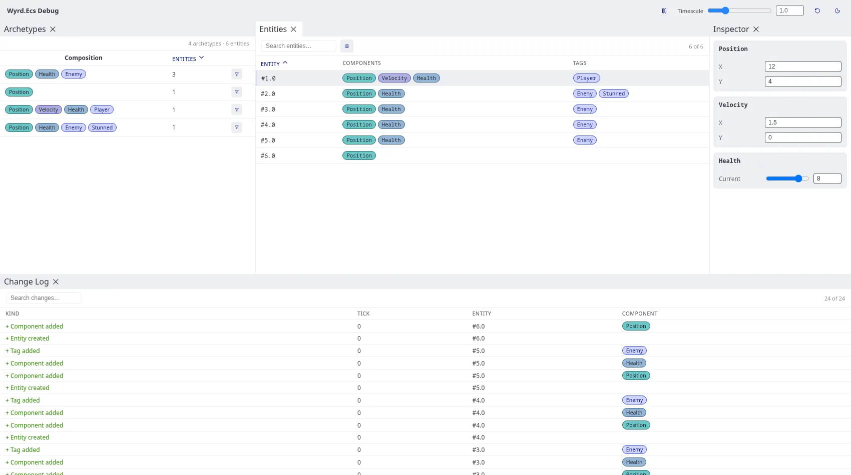This screenshot has height=475, width=851.
Task: Switch to the Inspector tab
Action: (731, 29)
